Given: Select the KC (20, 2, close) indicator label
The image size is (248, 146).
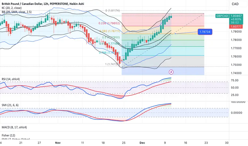Looking at the screenshot, I should point(11,8).
